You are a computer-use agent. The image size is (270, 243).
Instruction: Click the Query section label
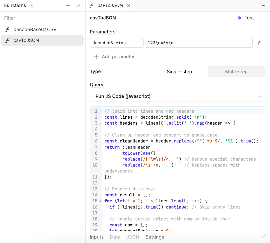tap(97, 85)
